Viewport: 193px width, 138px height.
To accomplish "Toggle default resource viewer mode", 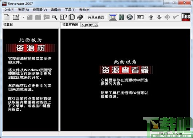I will [x=113, y=17].
